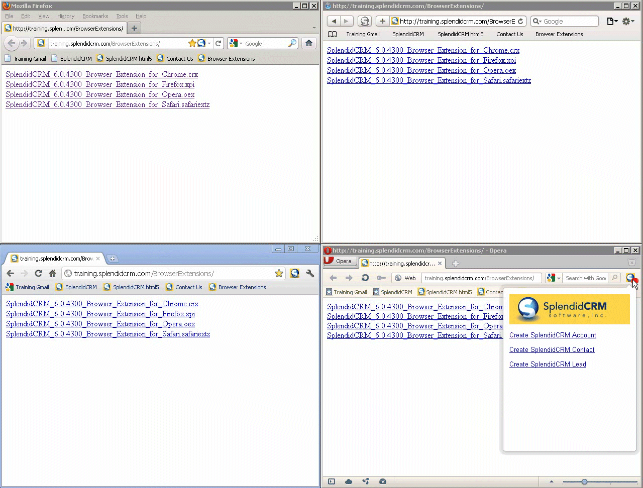Adjust Opera zoom slider handle
This screenshot has width=643, height=488.
click(584, 482)
